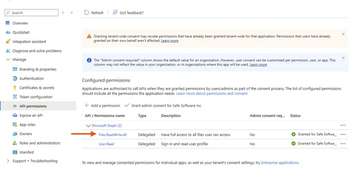Open Expose an API menu item
The height and width of the screenshot is (170, 354).
click(x=31, y=115)
